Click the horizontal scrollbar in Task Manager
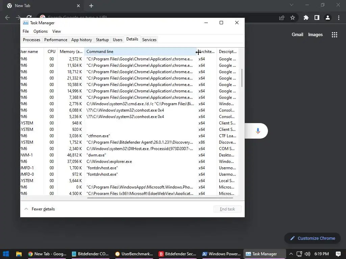346x259 pixels. [x=160, y=198]
